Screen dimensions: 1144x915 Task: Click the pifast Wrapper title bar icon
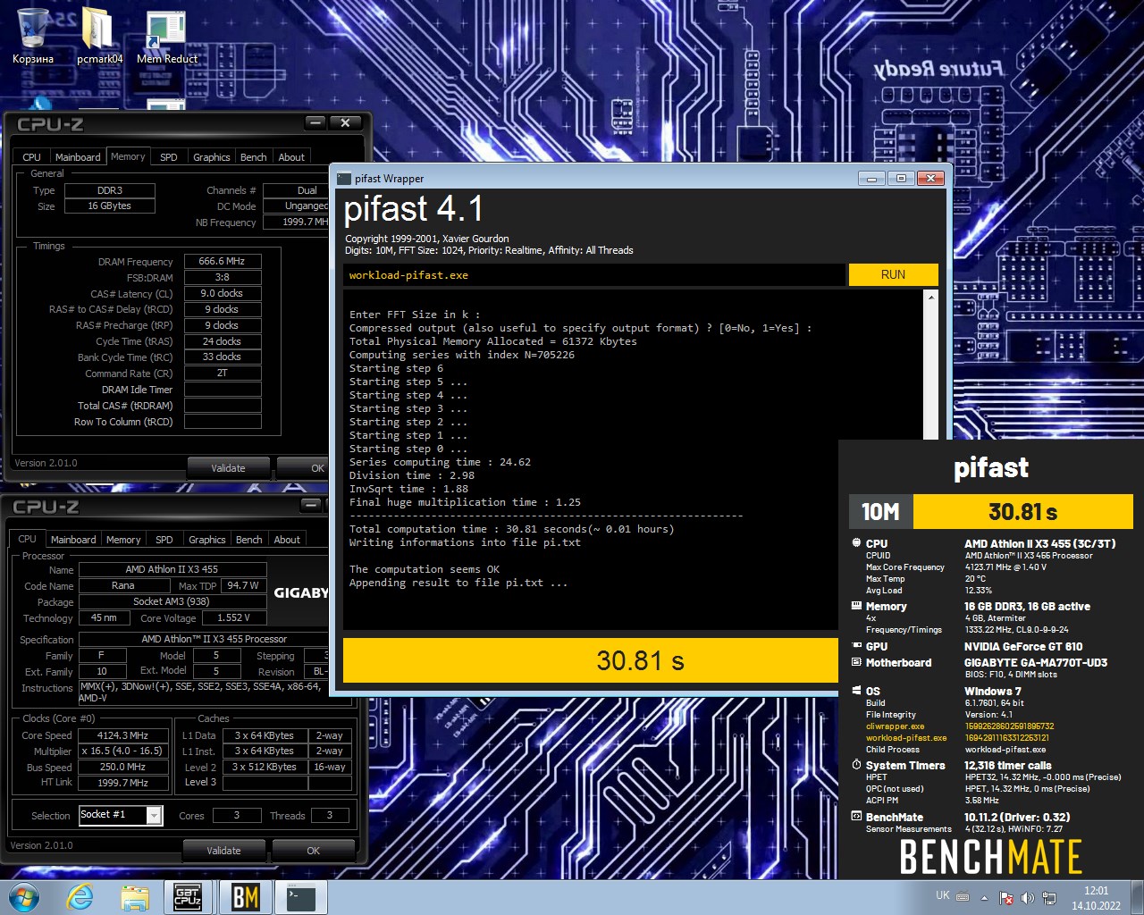click(x=344, y=179)
